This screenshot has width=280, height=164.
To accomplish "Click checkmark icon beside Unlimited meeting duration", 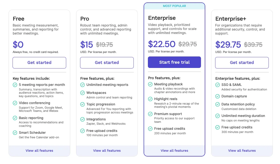I will 218,116.
